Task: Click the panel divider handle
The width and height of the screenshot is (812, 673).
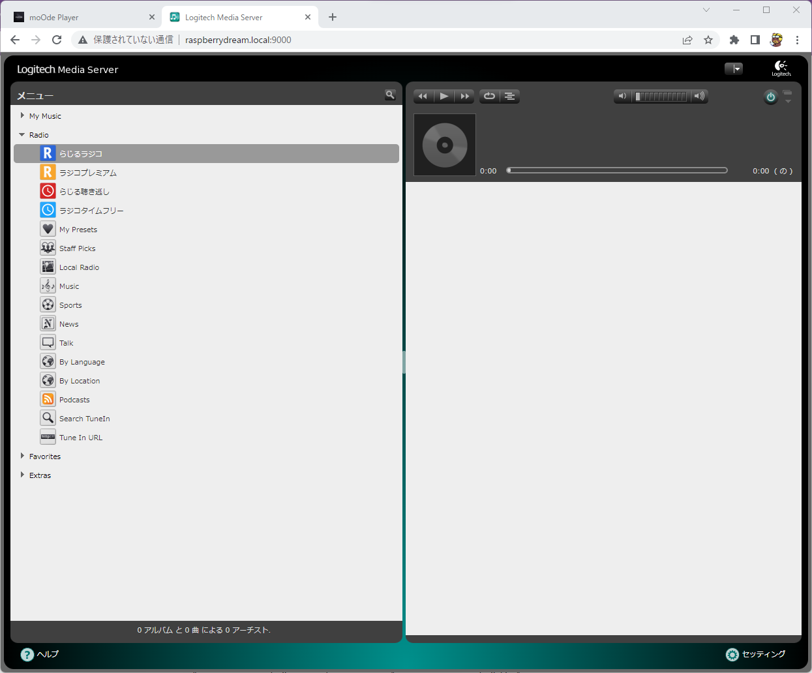Action: click(x=404, y=362)
